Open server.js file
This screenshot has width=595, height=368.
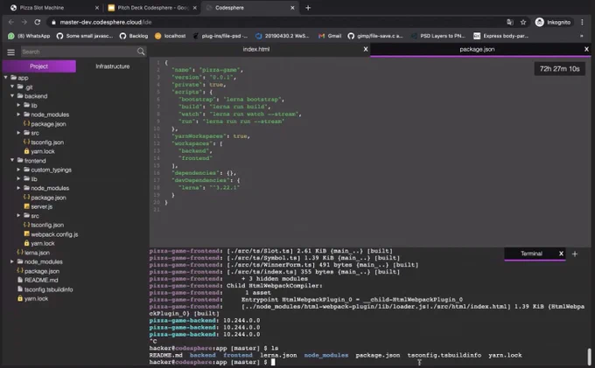(42, 206)
